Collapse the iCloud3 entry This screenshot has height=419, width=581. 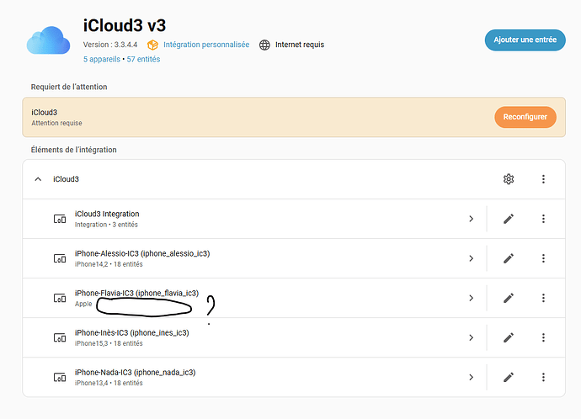38,179
